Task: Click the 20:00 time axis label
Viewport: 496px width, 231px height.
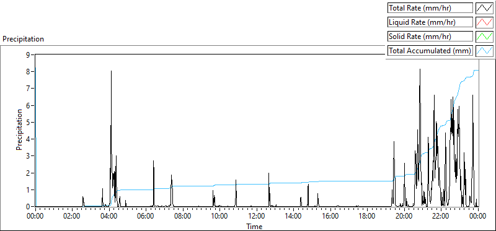Action: 404,217
